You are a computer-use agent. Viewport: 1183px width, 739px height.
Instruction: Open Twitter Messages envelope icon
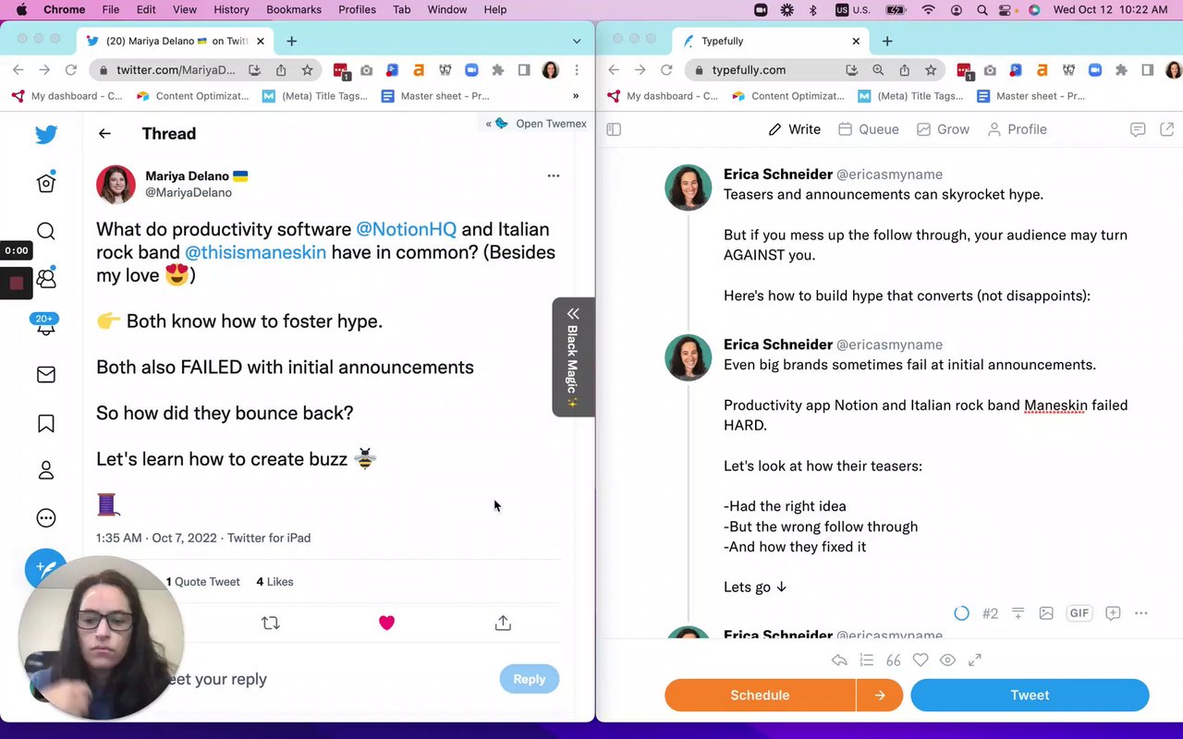coord(46,374)
